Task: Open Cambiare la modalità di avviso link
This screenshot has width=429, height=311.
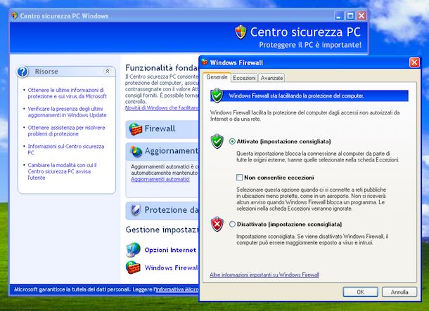Action: 62,171
